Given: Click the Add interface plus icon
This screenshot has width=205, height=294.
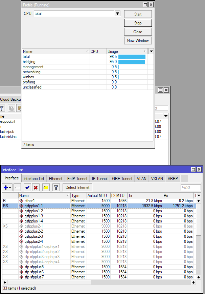Looking at the screenshot, I should click(6, 188).
